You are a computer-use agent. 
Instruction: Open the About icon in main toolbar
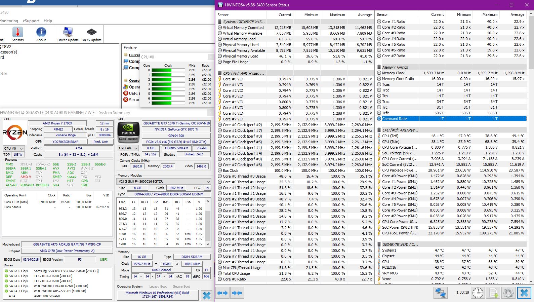(x=41, y=34)
